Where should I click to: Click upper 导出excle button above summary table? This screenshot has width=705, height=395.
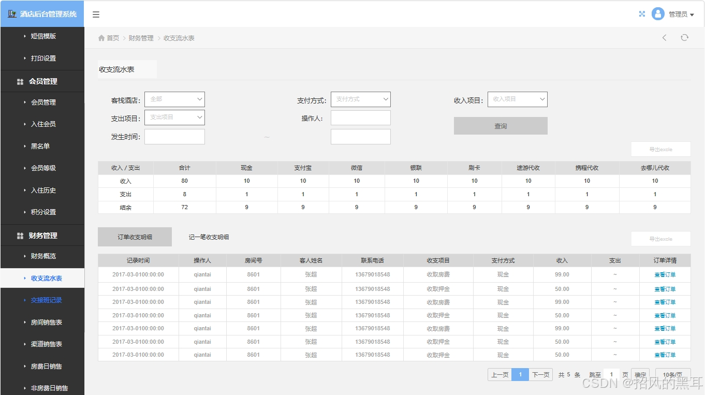point(660,149)
